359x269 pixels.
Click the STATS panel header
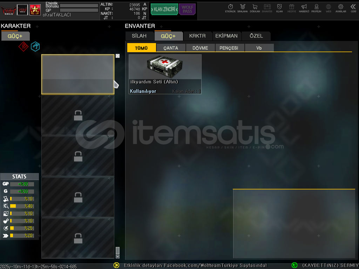[20, 177]
